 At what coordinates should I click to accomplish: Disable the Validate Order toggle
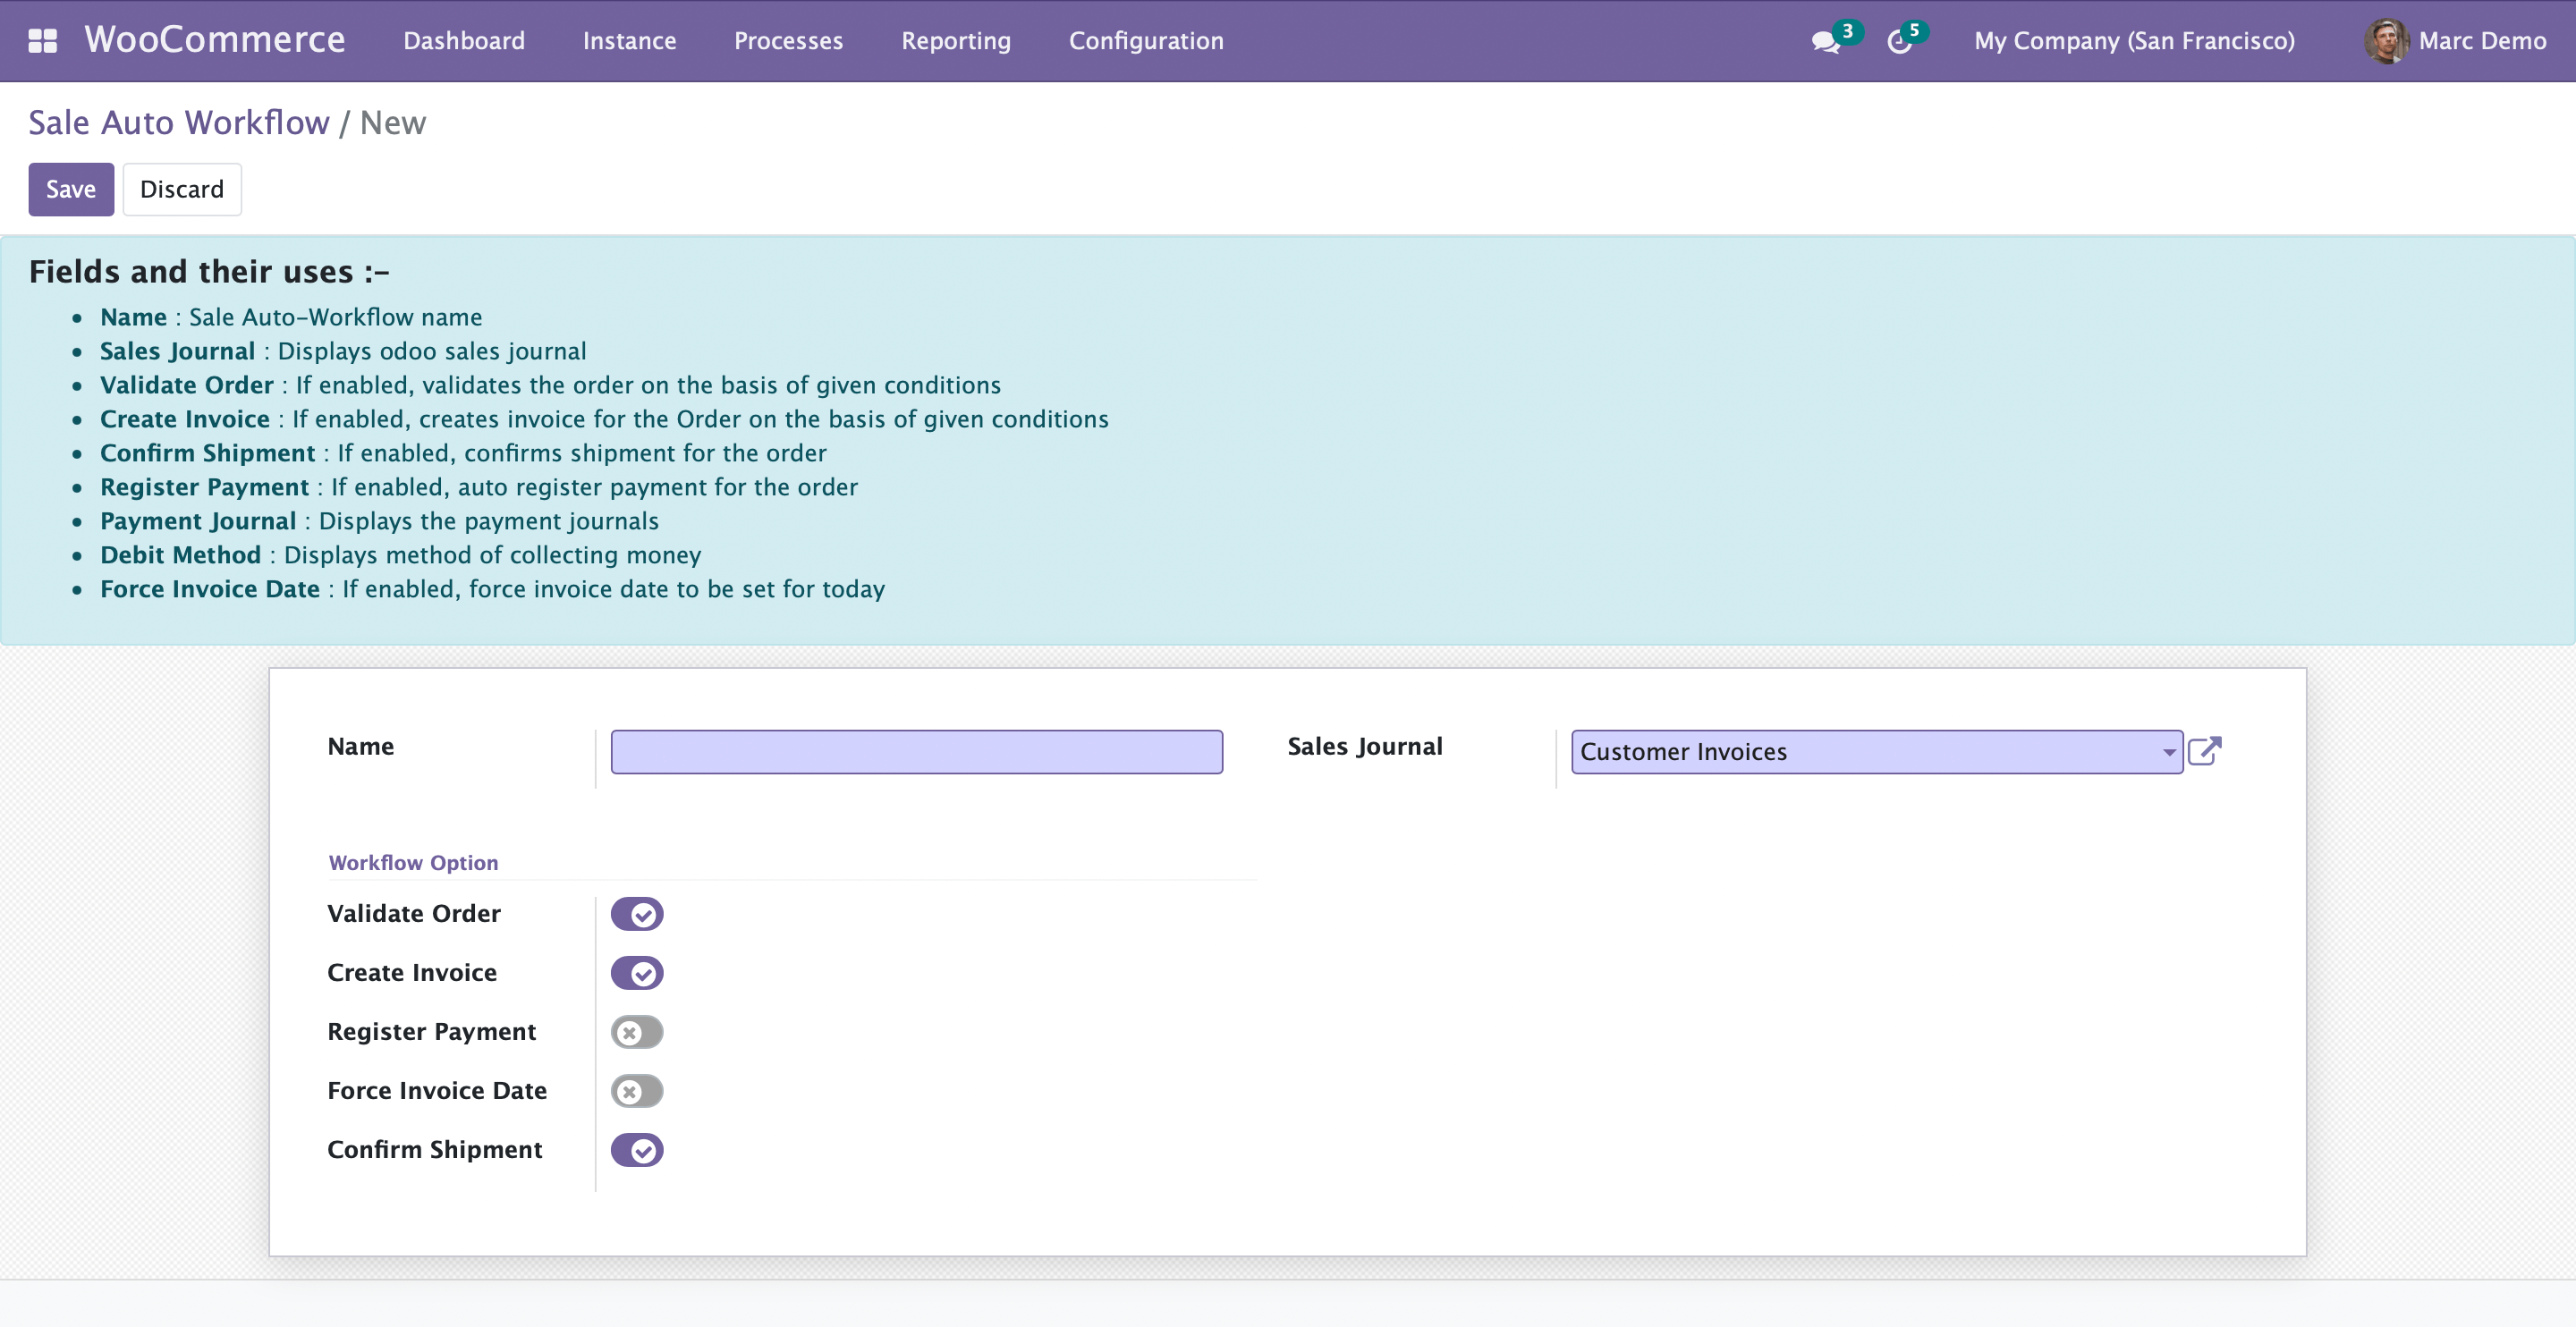(637, 914)
